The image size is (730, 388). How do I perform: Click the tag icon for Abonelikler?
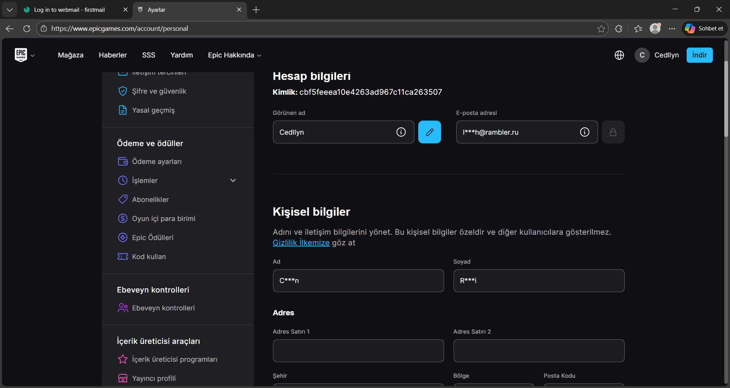pyautogui.click(x=123, y=199)
